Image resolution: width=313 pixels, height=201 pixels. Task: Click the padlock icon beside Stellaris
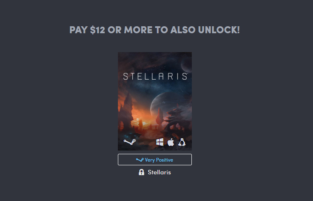point(141,172)
